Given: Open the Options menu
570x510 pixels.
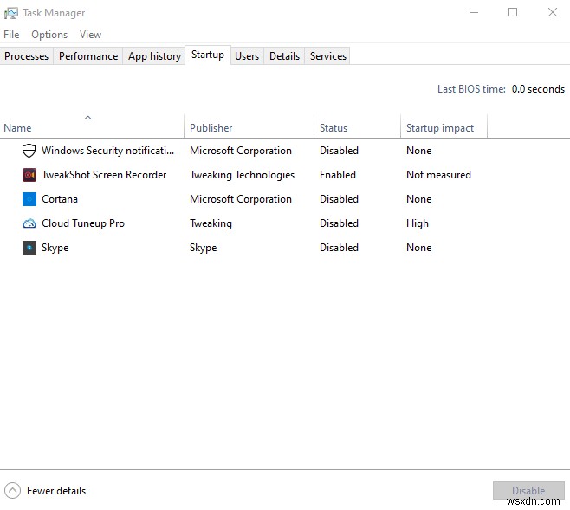Looking at the screenshot, I should 49,35.
